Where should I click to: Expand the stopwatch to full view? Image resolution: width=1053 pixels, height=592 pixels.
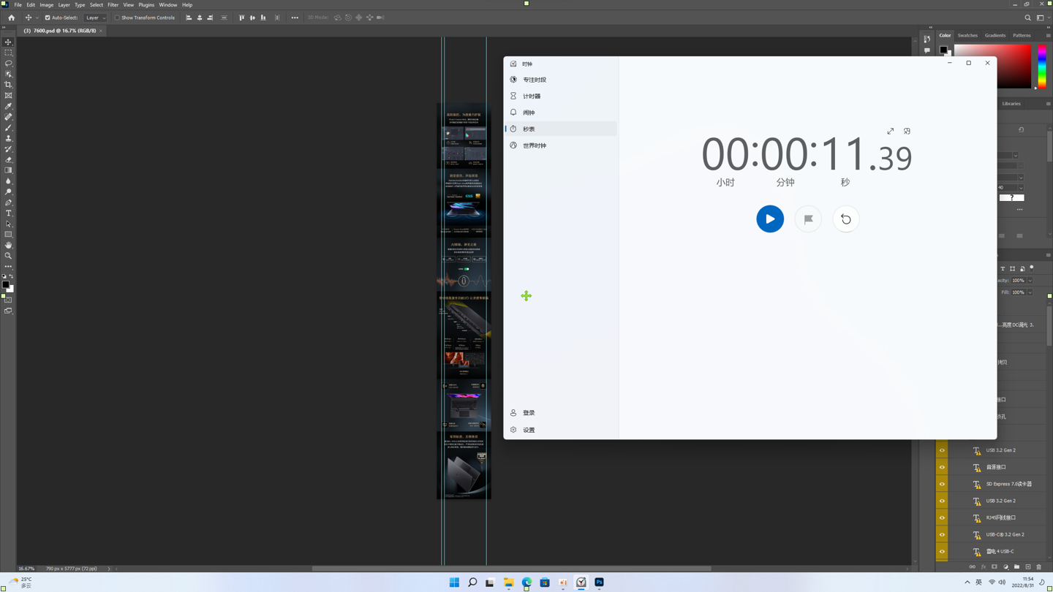tap(891, 132)
